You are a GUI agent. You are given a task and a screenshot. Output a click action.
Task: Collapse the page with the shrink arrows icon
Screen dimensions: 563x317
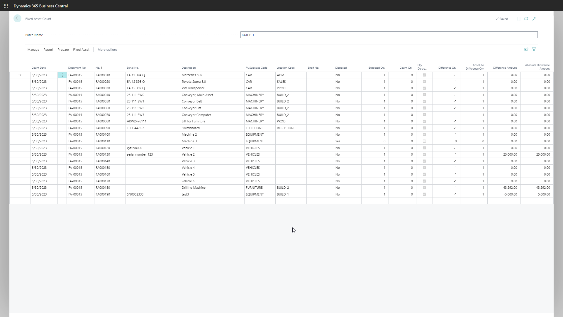534,18
